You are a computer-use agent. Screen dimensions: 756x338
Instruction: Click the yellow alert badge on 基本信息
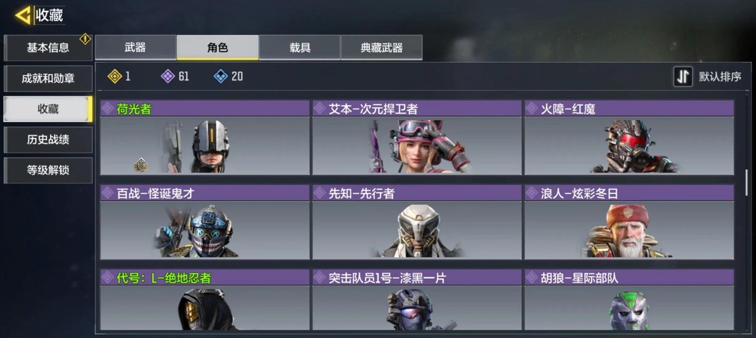pyautogui.click(x=85, y=39)
